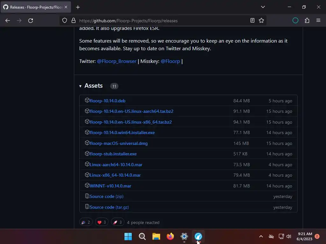Screen dimensions: 326x244
Task: Toggle the rocket reaction with 3
Action: (x=117, y=222)
